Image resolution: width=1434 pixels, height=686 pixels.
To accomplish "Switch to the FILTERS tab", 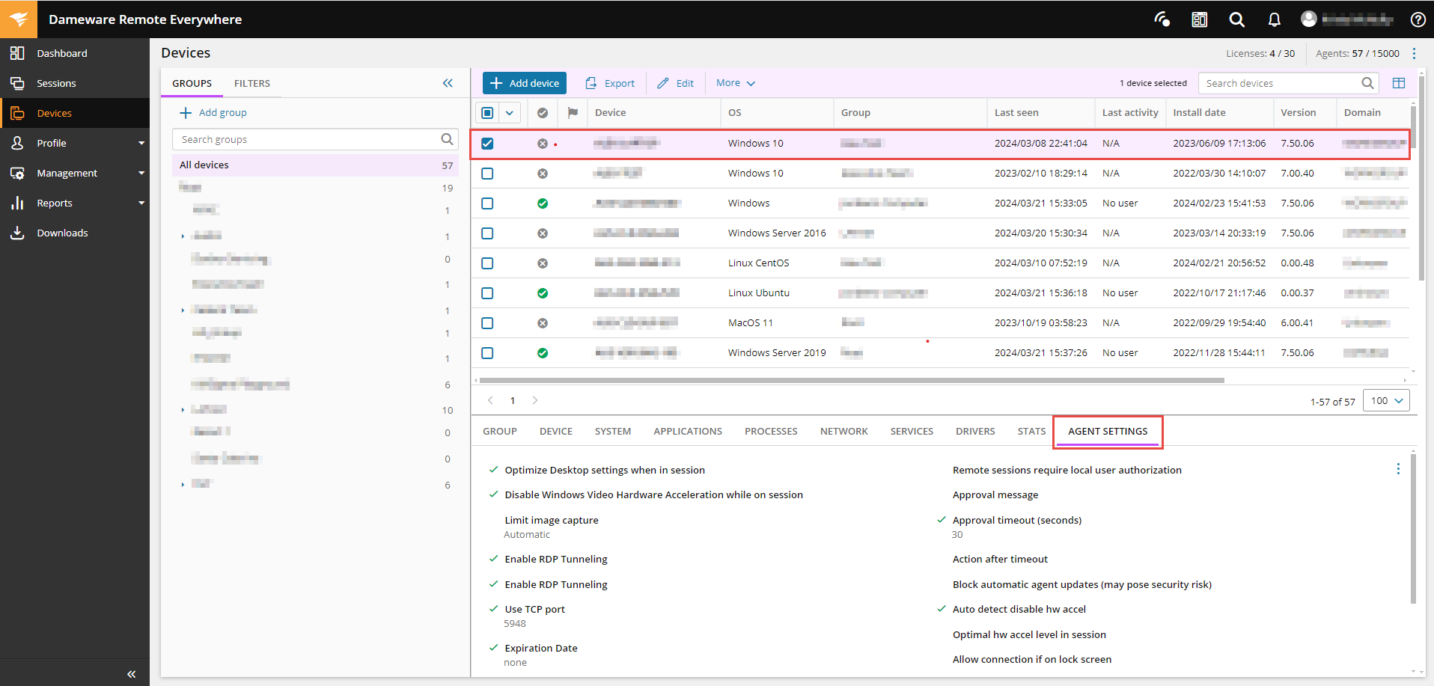I will point(251,84).
